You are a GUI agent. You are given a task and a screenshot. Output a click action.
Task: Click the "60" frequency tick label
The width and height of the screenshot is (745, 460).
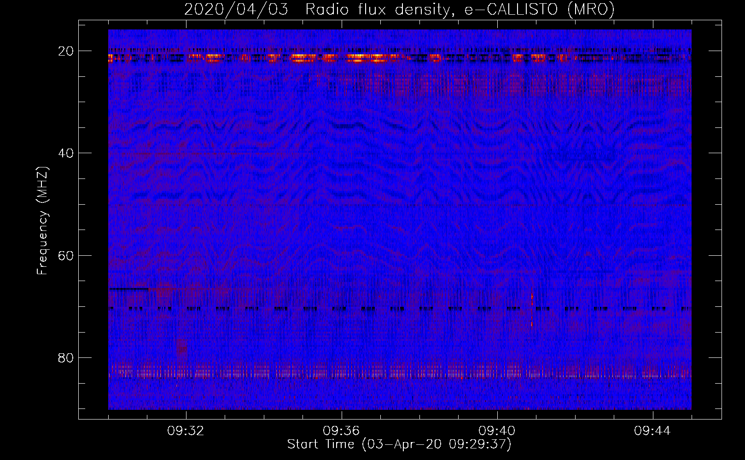(66, 255)
